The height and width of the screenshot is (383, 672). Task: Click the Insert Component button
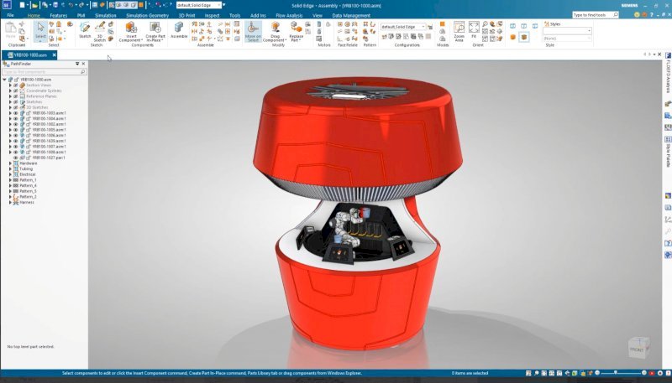(131, 32)
